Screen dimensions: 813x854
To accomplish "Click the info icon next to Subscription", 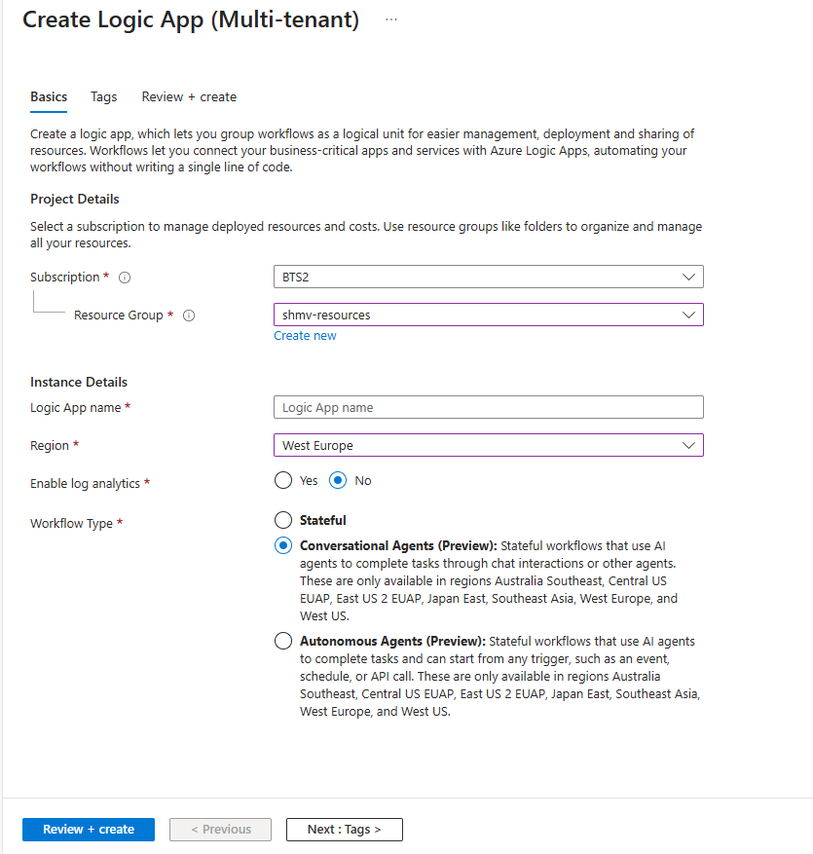I will pyautogui.click(x=124, y=277).
